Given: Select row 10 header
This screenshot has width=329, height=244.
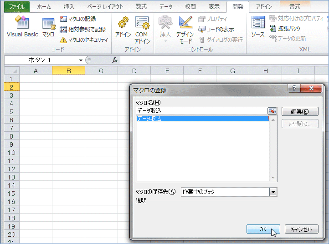Looking at the screenshot, I should 11,153.
